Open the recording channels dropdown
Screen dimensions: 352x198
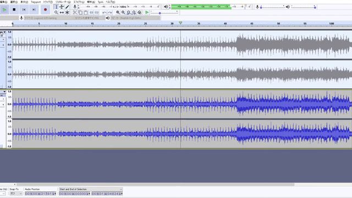point(90,18)
